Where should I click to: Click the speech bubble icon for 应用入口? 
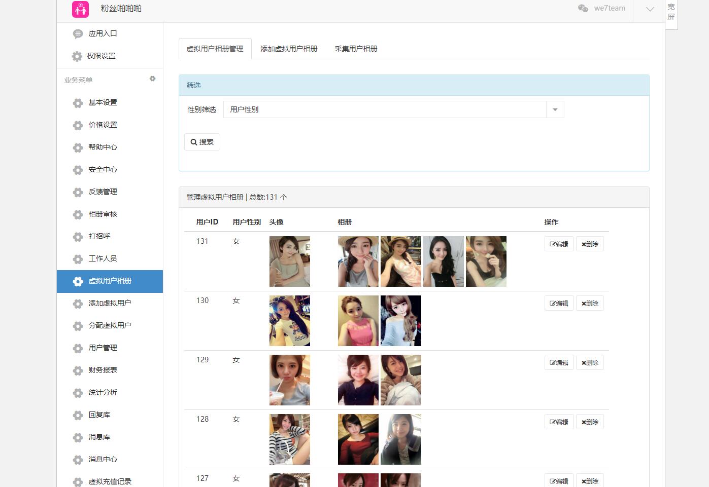[78, 34]
